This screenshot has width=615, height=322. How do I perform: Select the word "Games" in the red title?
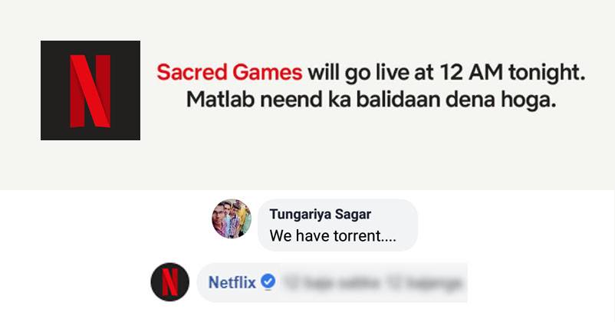267,73
